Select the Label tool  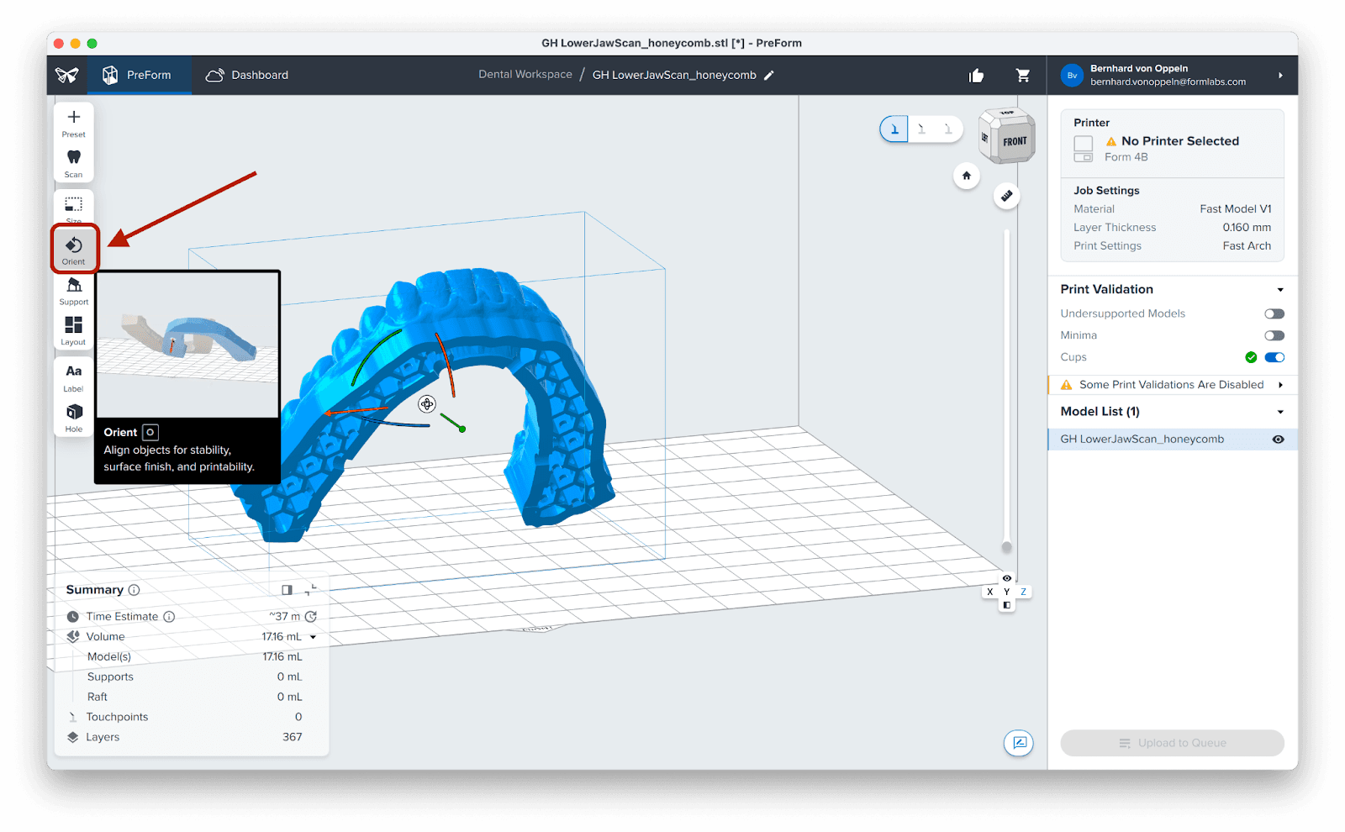click(74, 374)
